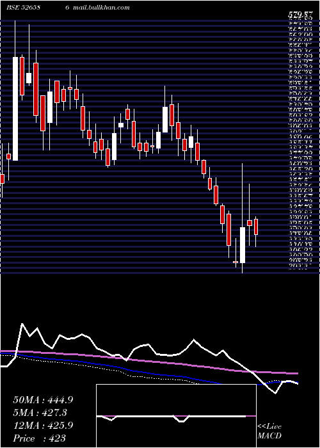Click the 12MA : 425.9 value

pos(43,426)
